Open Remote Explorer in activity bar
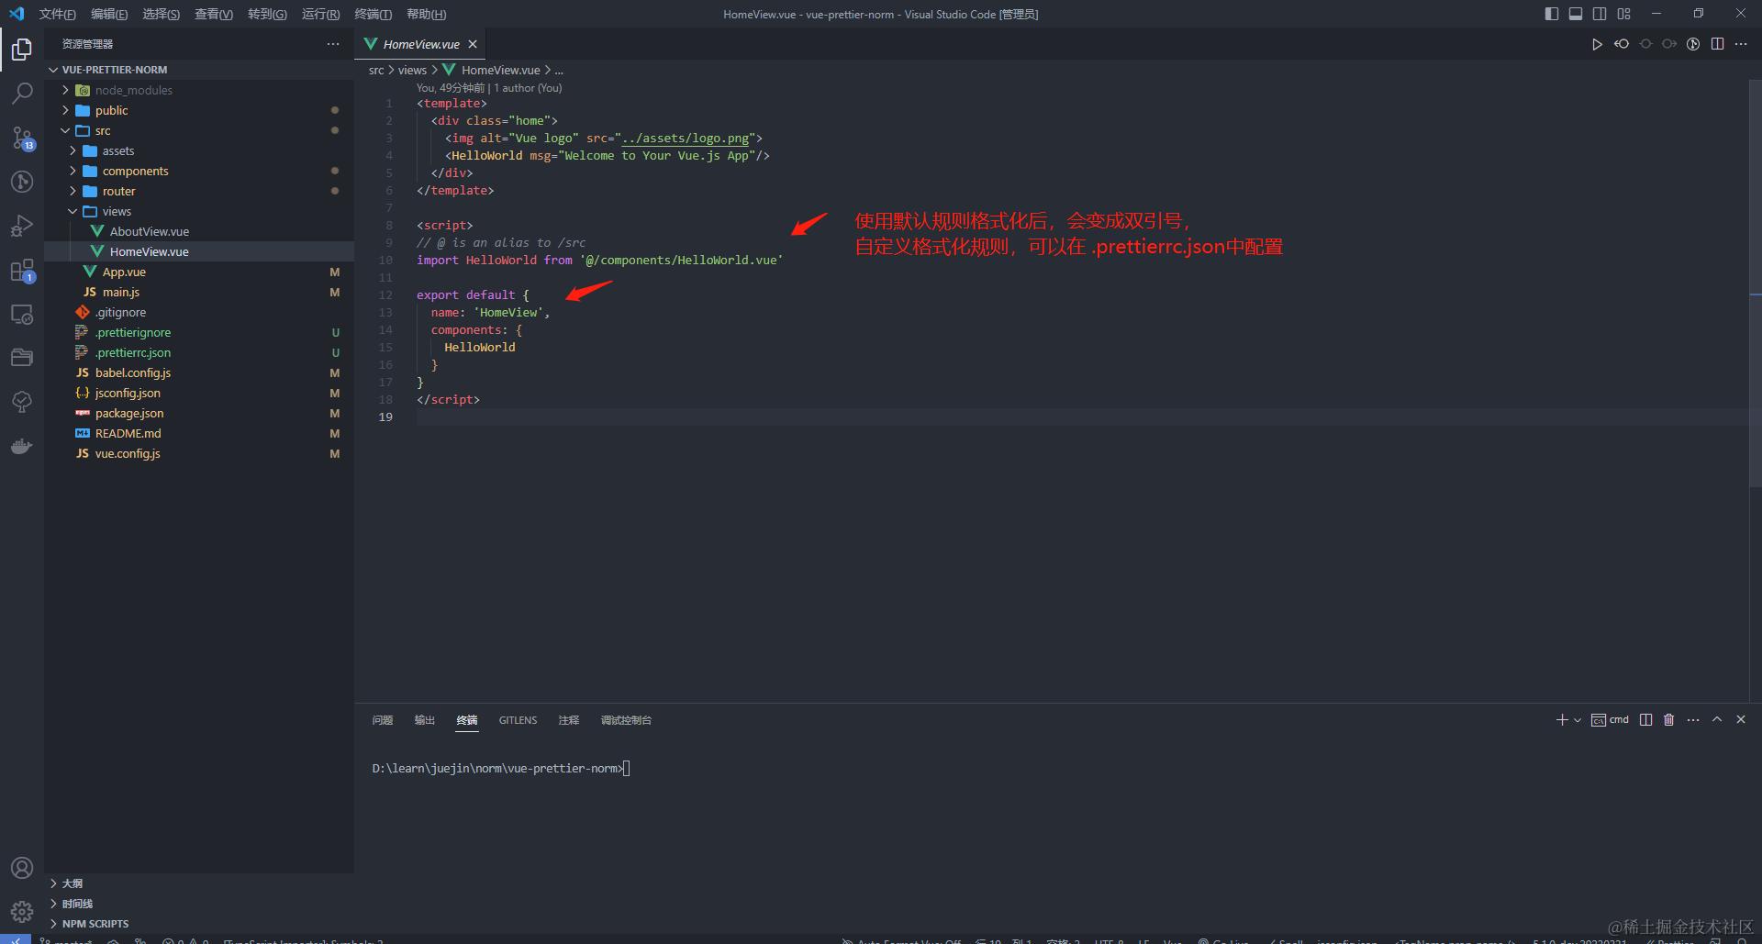Screen dimensions: 1762x944 pos(22,314)
